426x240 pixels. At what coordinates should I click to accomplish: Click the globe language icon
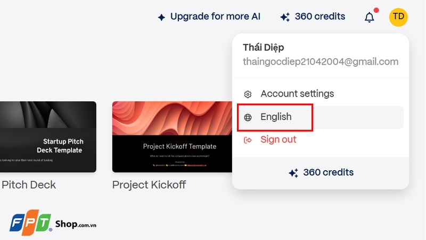click(x=248, y=117)
